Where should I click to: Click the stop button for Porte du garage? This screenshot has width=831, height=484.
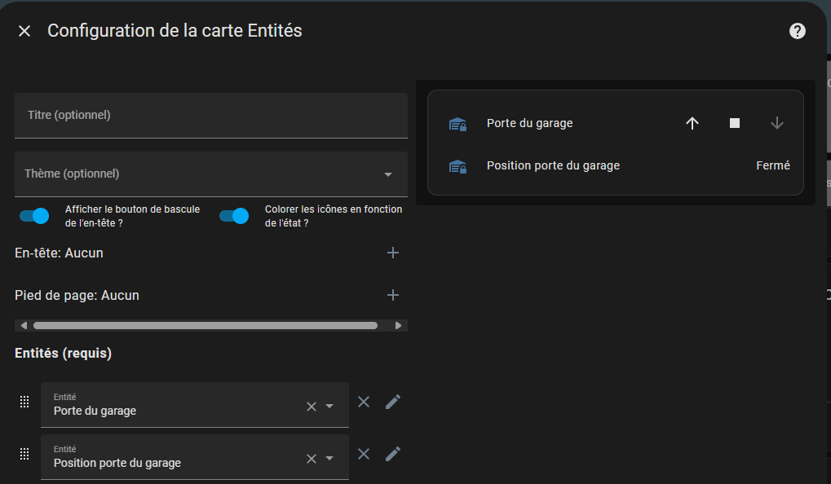coord(735,123)
